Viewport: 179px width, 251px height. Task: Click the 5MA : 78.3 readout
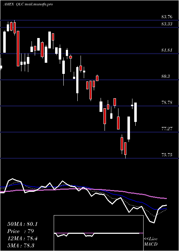21,246
